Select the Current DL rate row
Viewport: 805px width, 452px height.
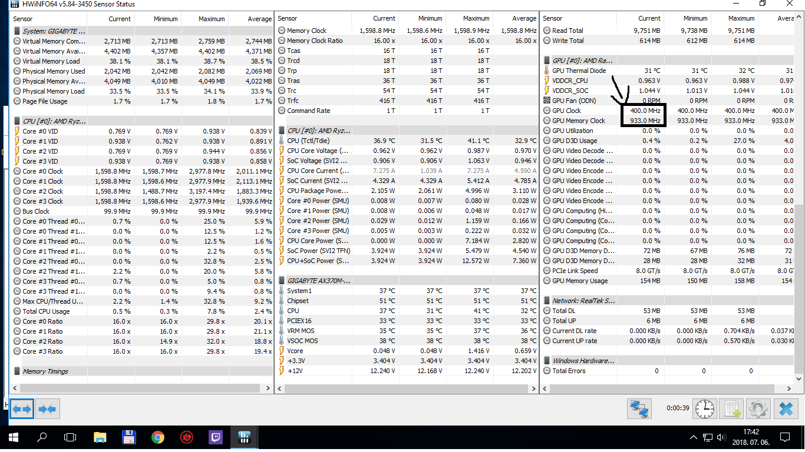(x=668, y=331)
